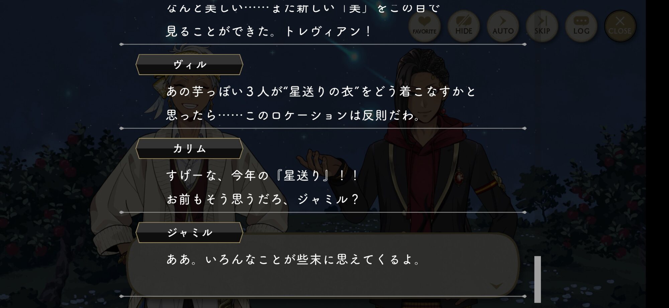Screen dimensions: 669x308
Task: Toggle AUTO text advance
Action: pos(503,26)
